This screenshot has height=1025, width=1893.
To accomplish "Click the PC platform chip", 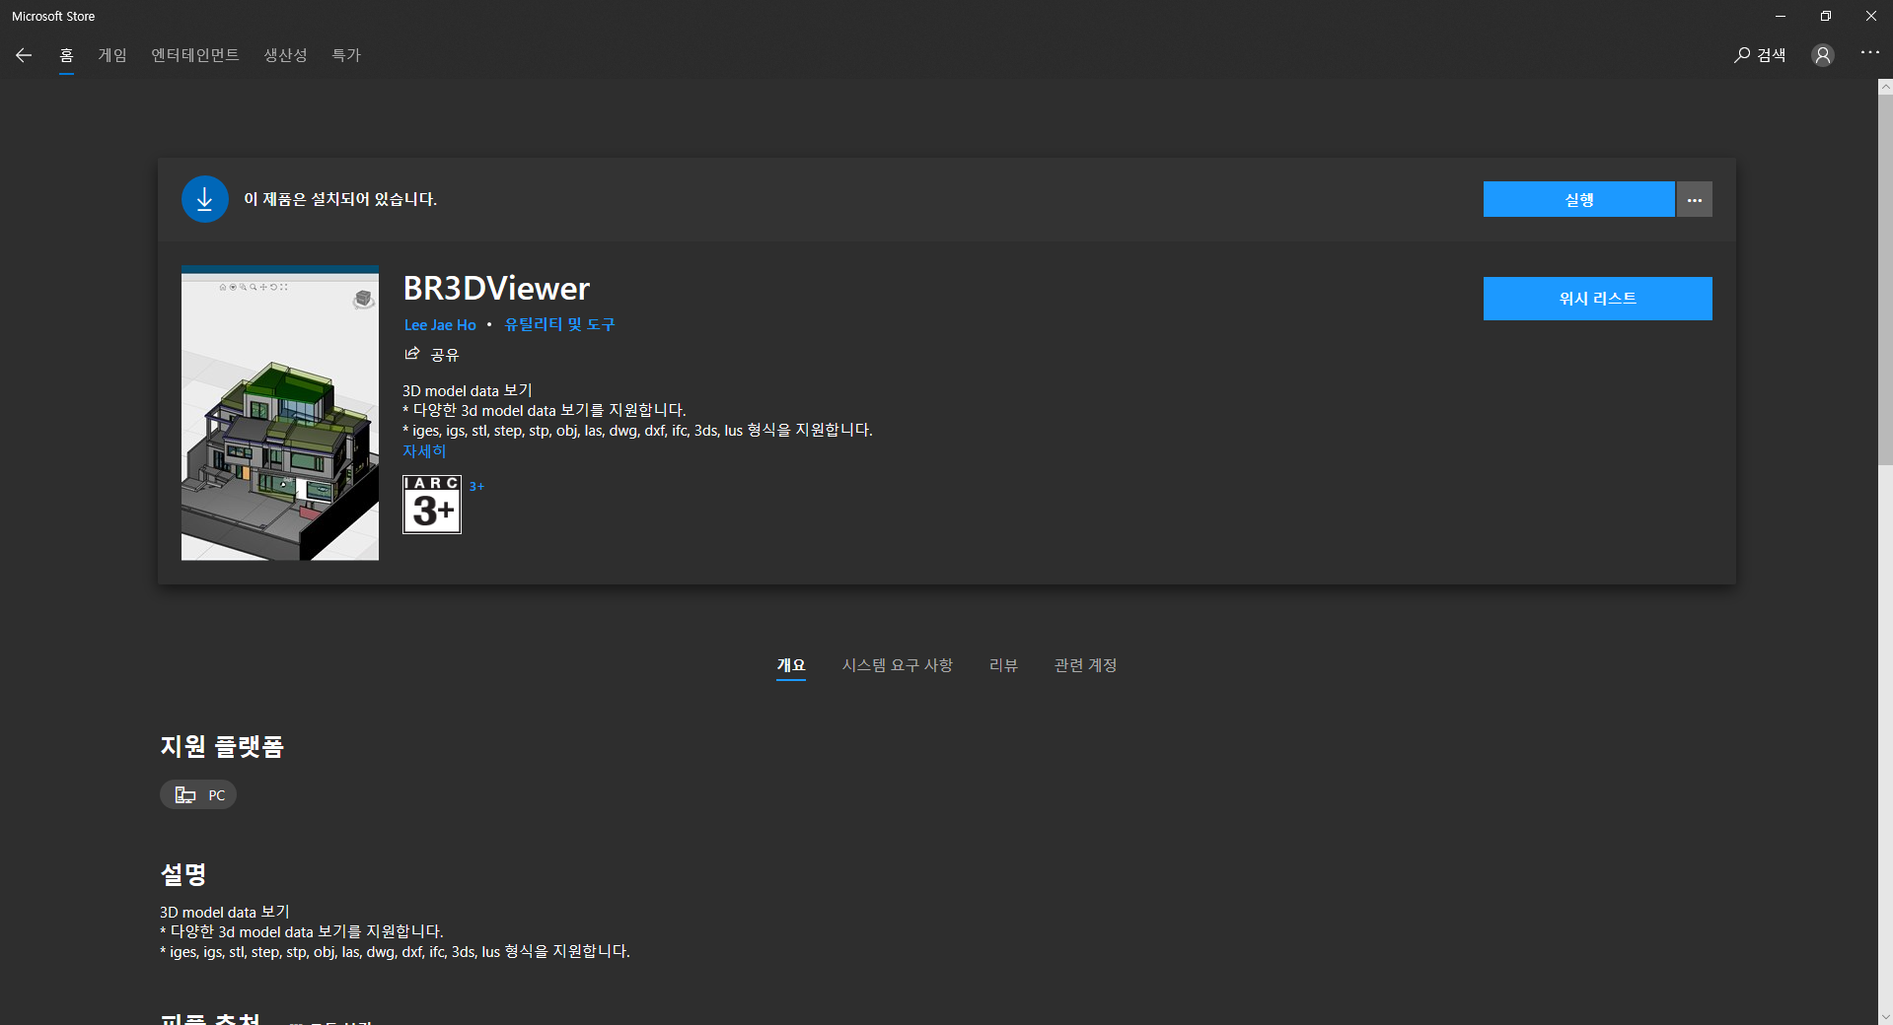I will [x=198, y=794].
